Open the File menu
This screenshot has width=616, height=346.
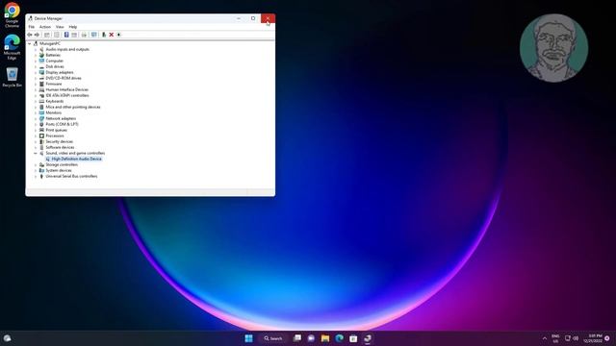32,27
